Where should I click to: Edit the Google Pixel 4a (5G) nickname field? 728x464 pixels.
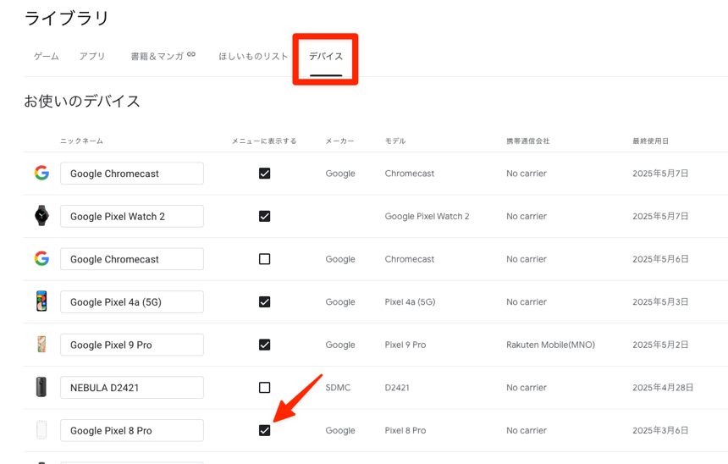[x=132, y=302]
